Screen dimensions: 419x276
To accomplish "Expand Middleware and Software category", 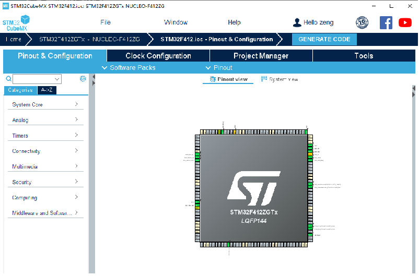I will (x=45, y=213).
